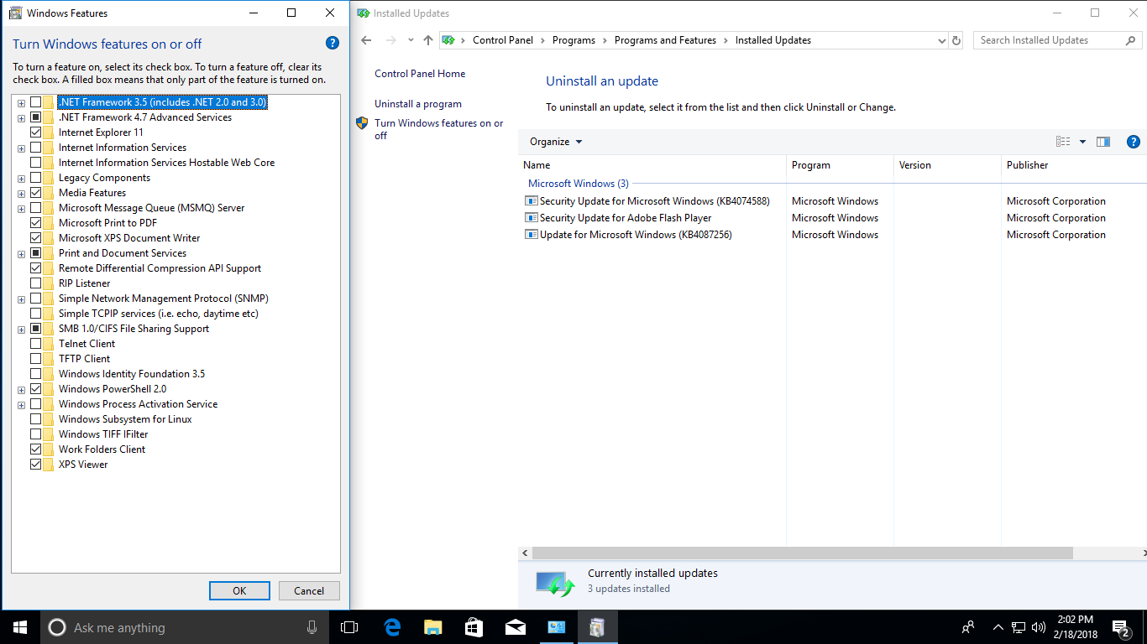Click Programs and Features breadcrumb
The height and width of the screenshot is (644, 1147).
tap(665, 40)
